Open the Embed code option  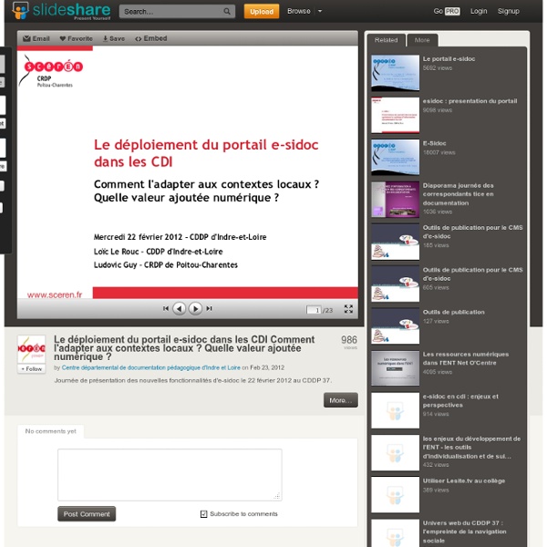tap(151, 38)
